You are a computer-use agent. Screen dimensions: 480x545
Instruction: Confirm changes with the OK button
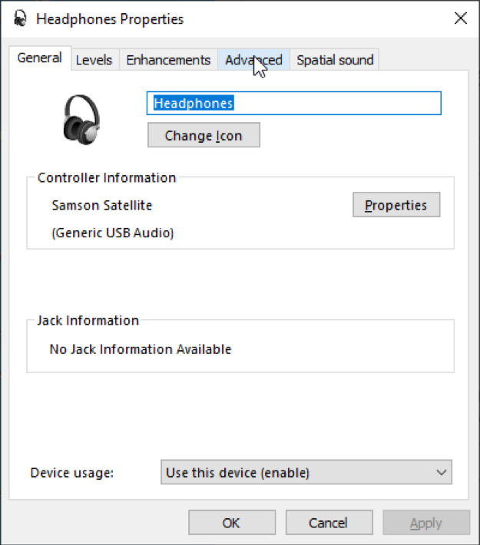[231, 523]
